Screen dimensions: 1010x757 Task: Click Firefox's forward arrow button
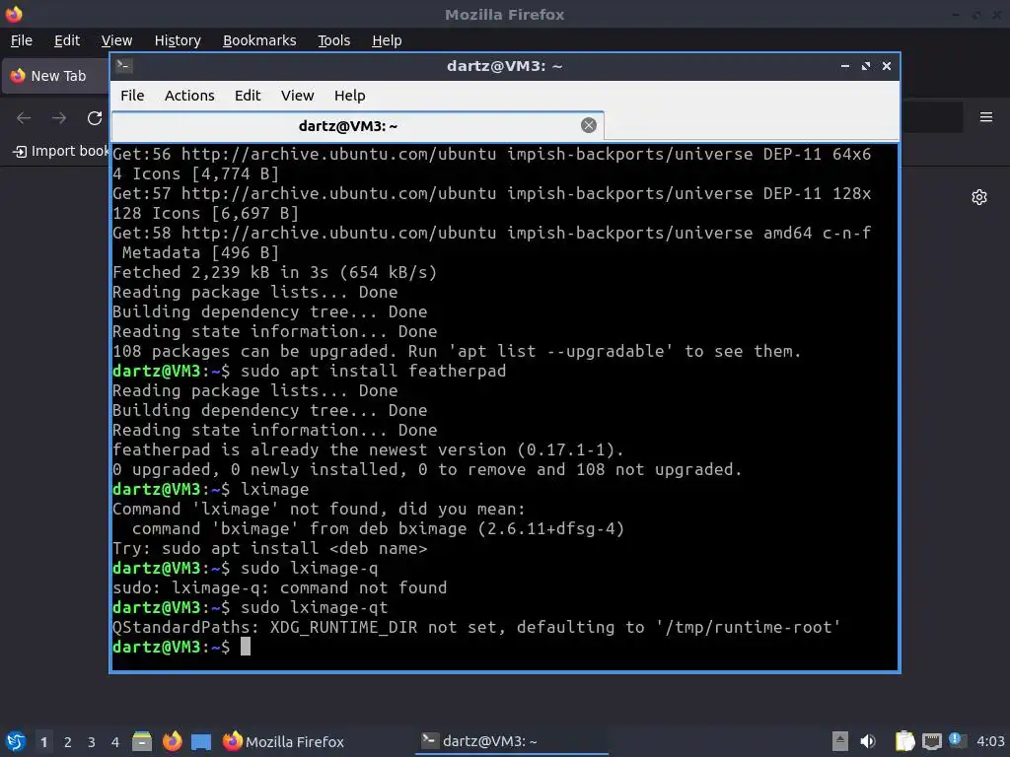pos(59,118)
